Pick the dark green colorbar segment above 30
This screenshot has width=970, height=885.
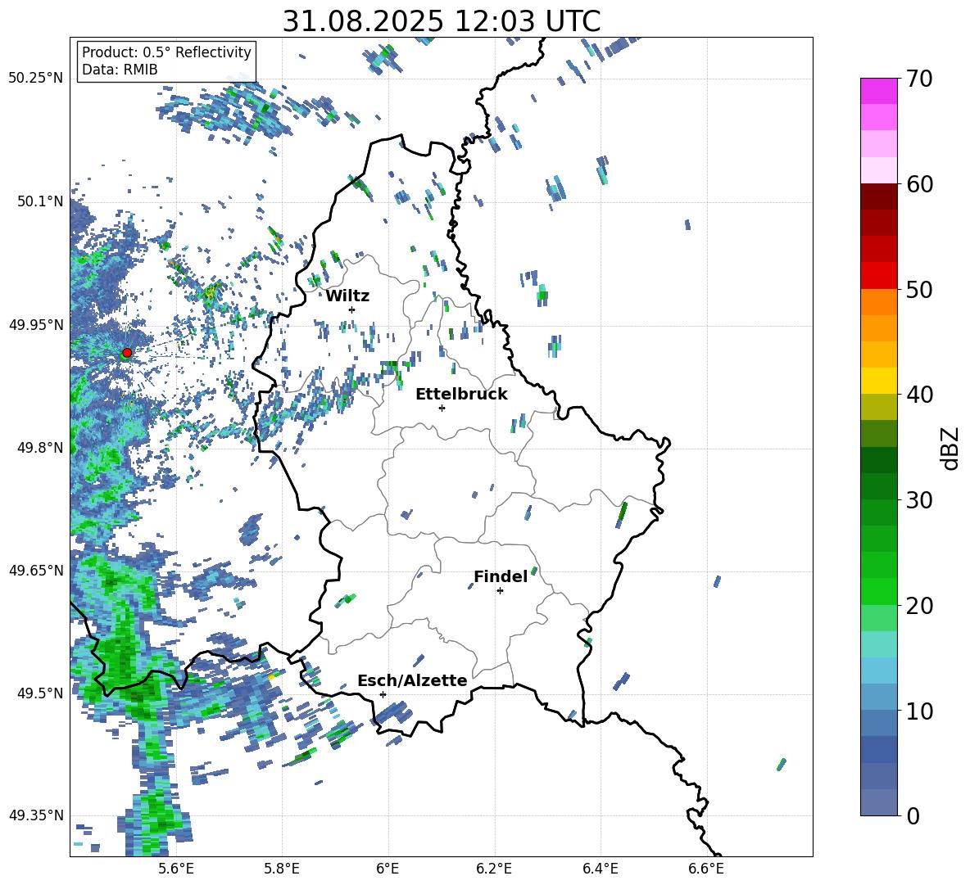pyautogui.click(x=878, y=485)
